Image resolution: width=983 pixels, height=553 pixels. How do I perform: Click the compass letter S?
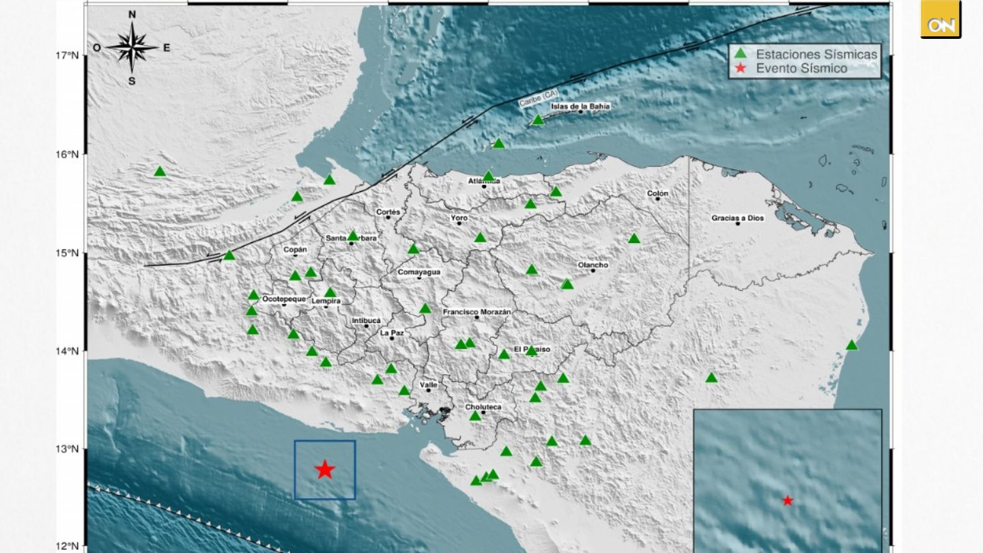pos(132,81)
